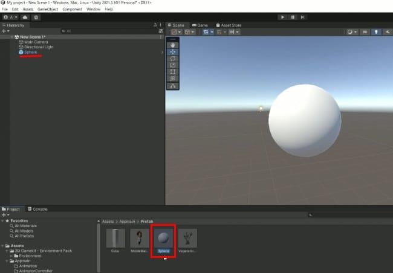Open the Component menu
Screen dimensions: 393x273
click(x=72, y=9)
